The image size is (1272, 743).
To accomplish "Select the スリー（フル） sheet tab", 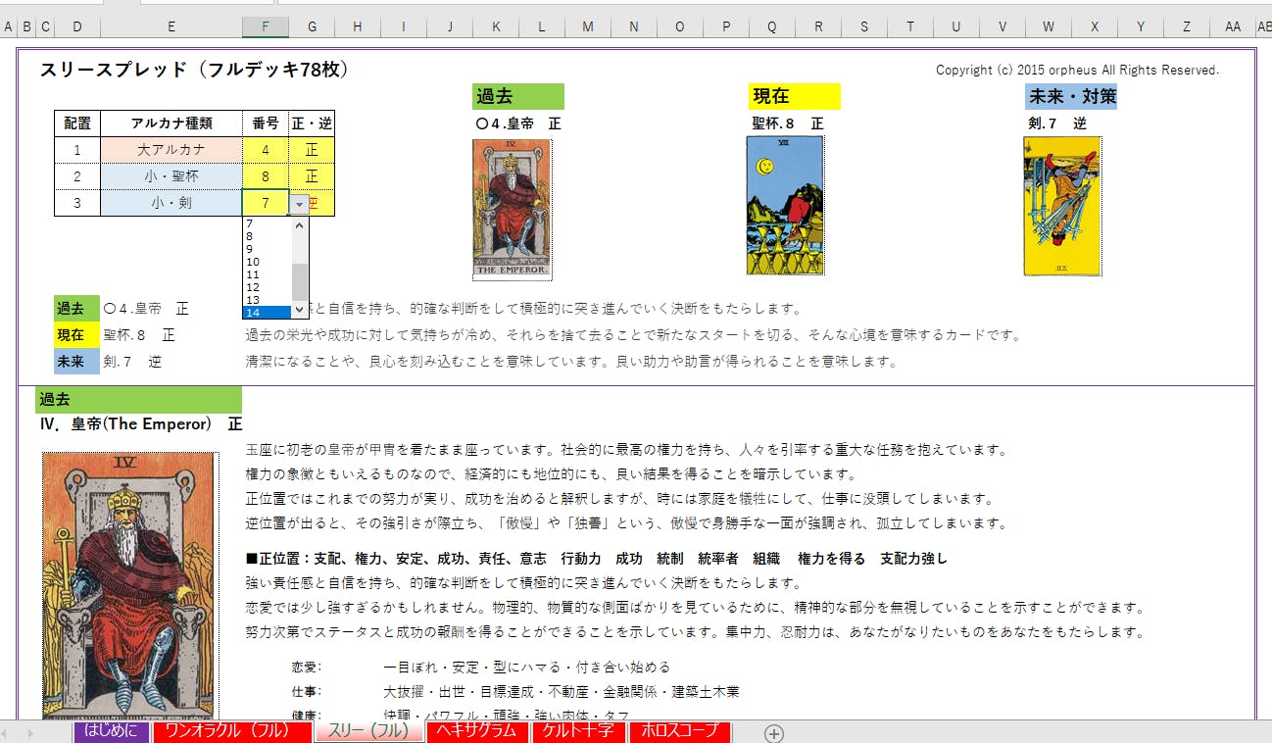I will (x=368, y=731).
